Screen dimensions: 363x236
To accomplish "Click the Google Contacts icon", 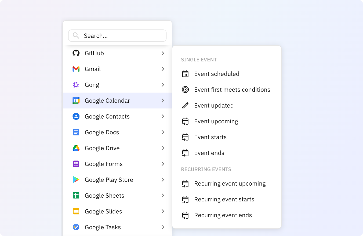I will [x=76, y=116].
